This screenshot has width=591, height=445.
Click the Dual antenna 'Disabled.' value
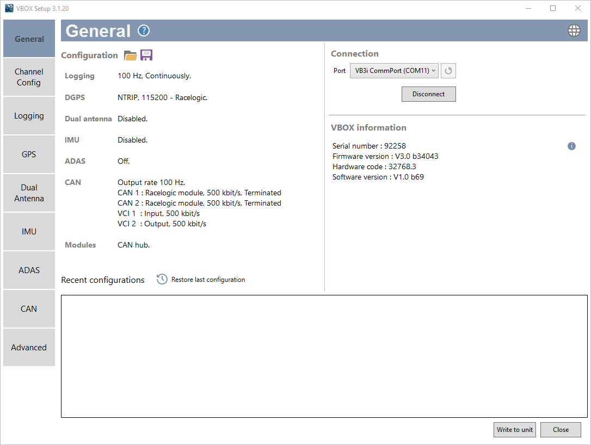(132, 119)
